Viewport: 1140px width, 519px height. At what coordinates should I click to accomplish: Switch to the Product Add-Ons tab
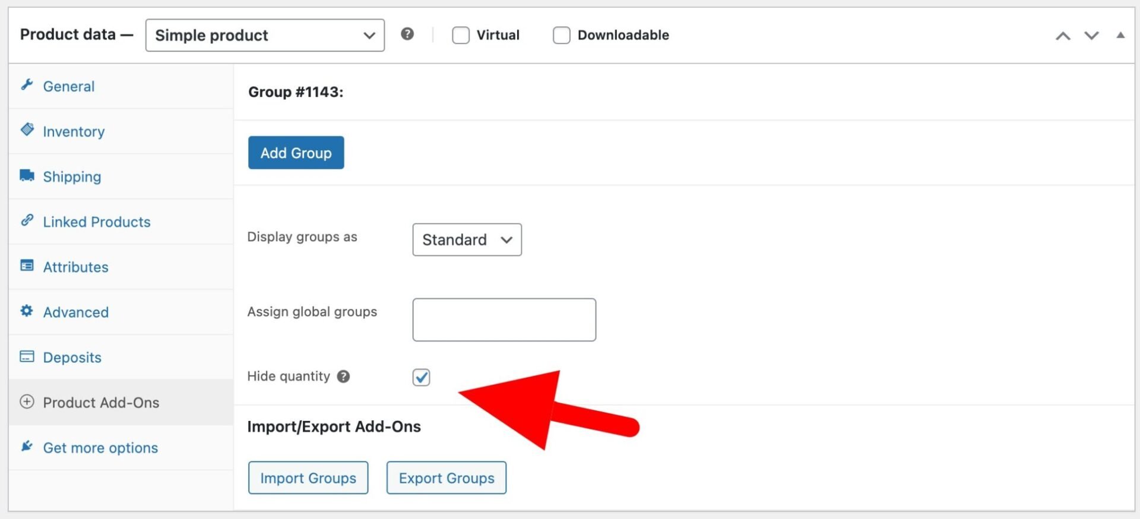(101, 403)
